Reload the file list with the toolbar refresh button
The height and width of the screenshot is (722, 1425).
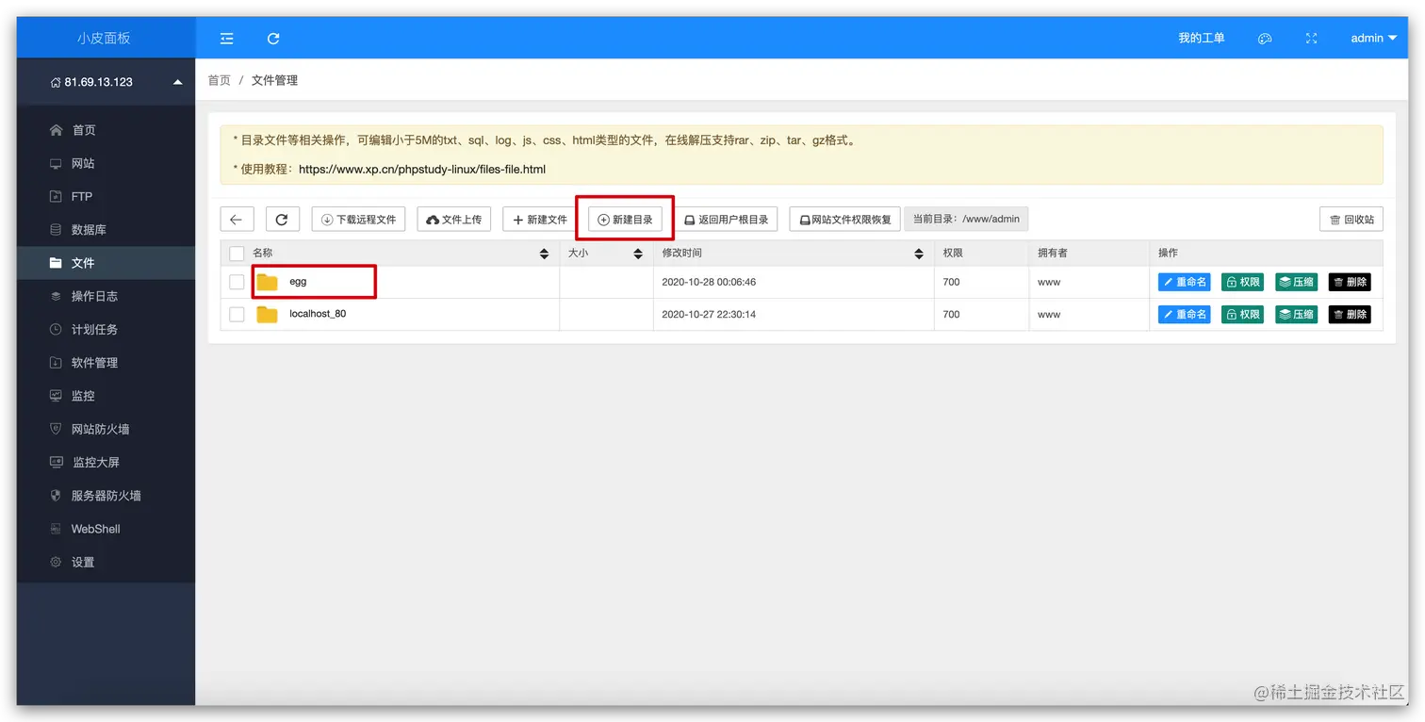(282, 220)
